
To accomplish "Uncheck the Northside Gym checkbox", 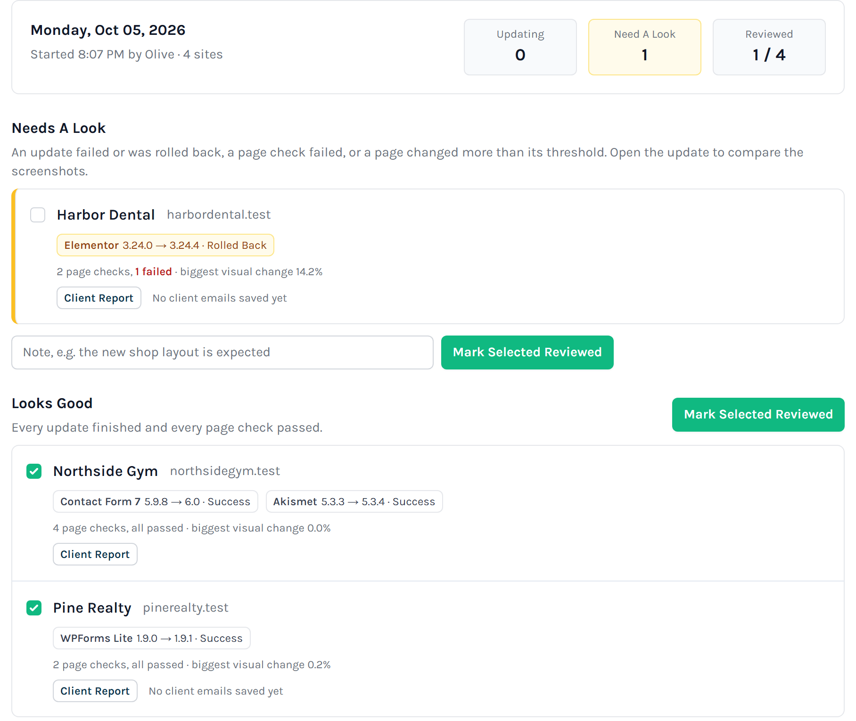I will click(x=34, y=471).
